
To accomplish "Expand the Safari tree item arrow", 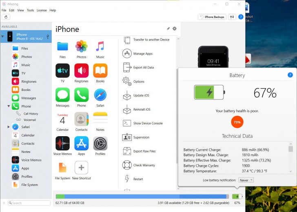I will [9, 127].
